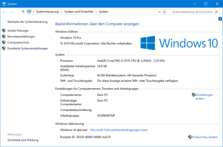Screen dimensions: 223x147
Task: Open Remoteeinstellungen link
Action: pyautogui.click(x=21, y=37)
